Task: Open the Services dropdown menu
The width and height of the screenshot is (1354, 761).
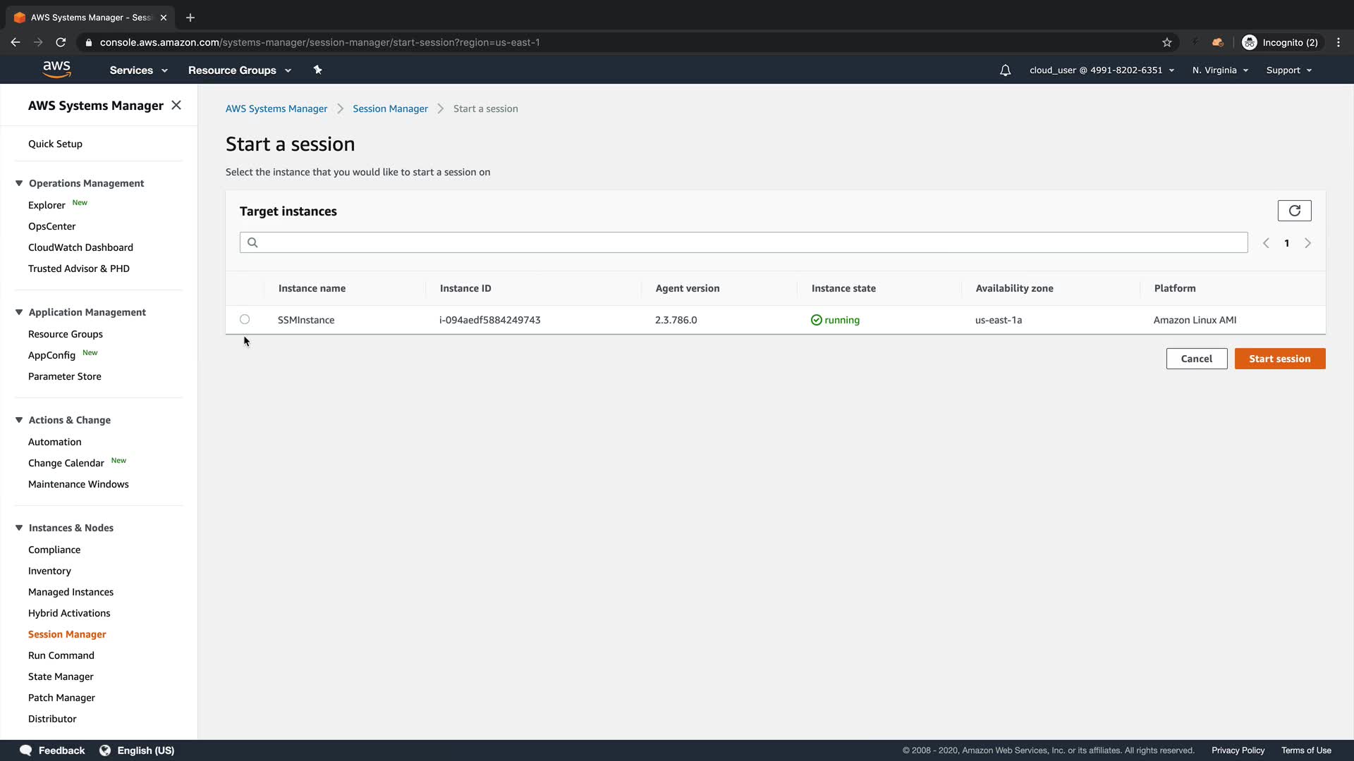Action: point(138,70)
